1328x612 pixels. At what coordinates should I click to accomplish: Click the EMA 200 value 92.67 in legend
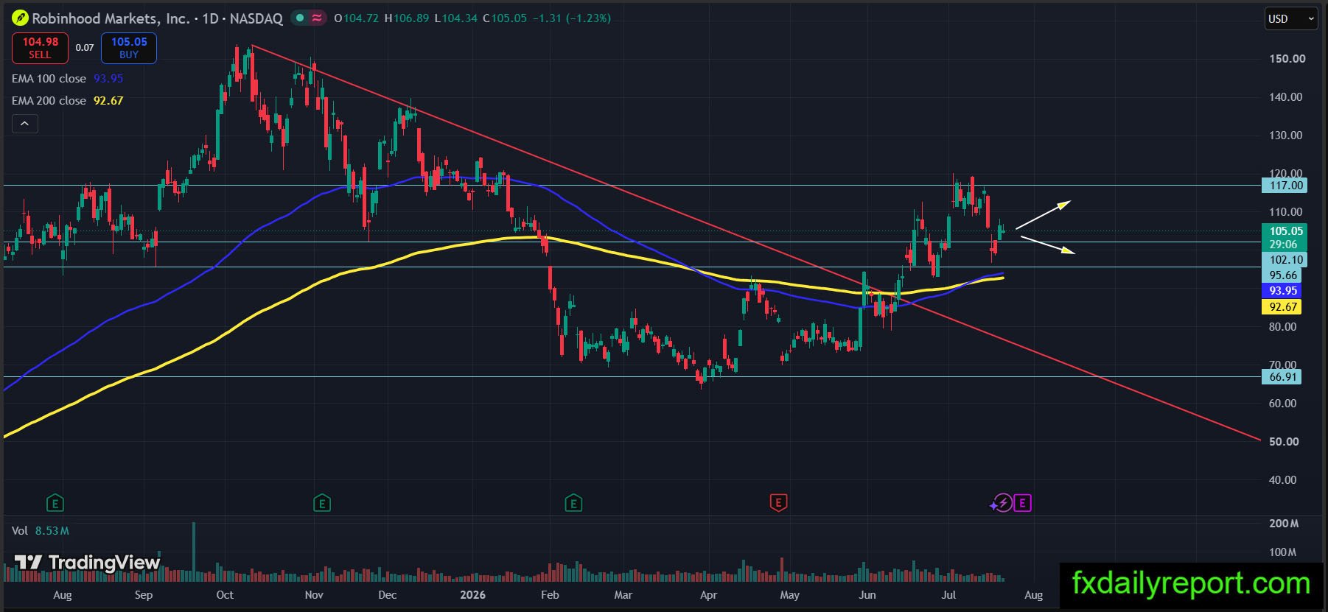(108, 100)
